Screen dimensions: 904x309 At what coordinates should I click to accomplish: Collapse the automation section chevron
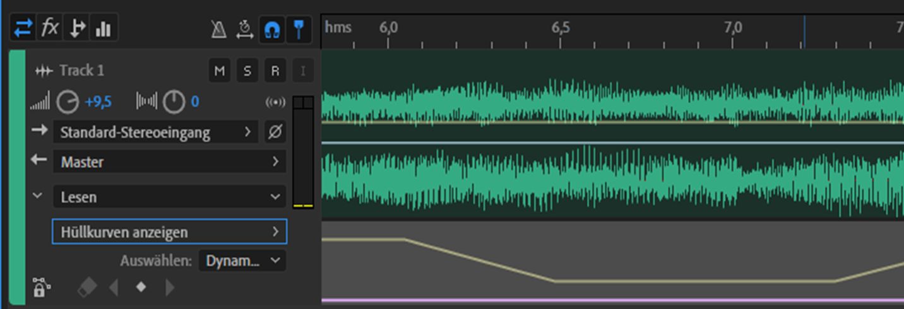tap(38, 195)
